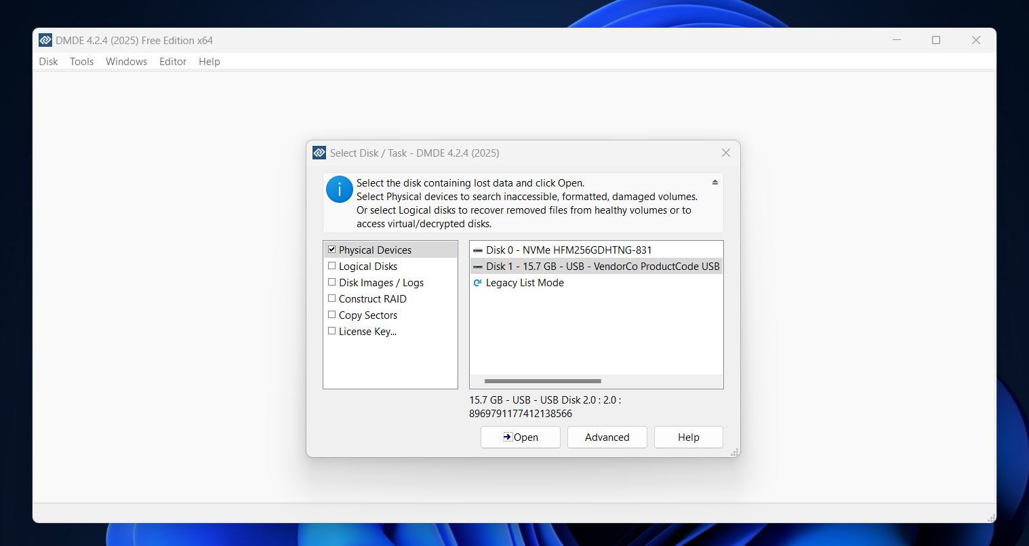Select the Copy Sectors checkbox
The height and width of the screenshot is (546, 1029).
[x=331, y=315]
